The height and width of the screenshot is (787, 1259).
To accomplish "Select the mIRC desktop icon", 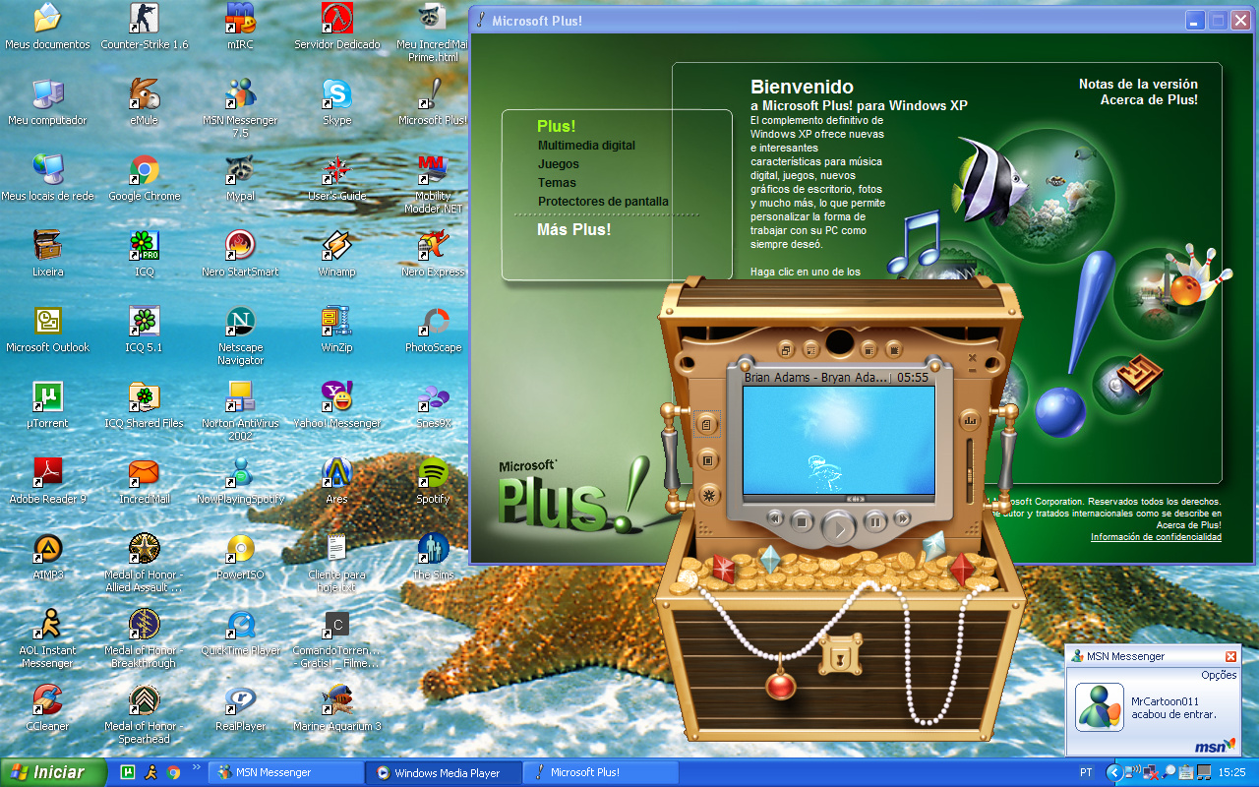I will coord(241,27).
